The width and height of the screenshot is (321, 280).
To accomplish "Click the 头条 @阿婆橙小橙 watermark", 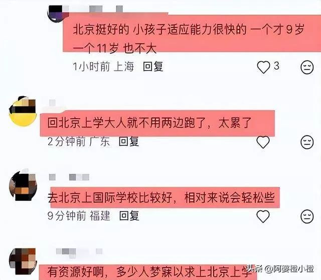I will click(x=280, y=269).
